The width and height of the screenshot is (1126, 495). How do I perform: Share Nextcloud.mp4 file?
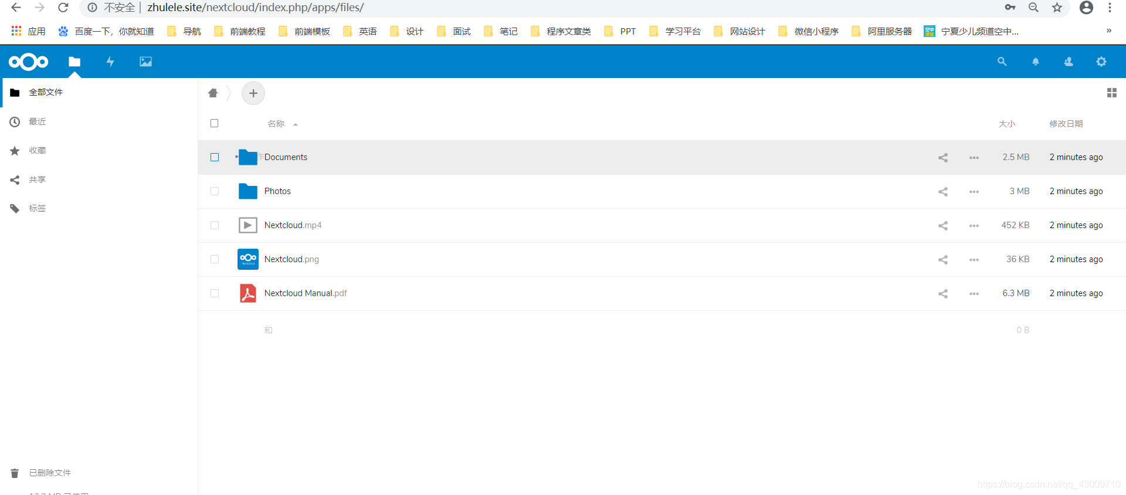[943, 226]
